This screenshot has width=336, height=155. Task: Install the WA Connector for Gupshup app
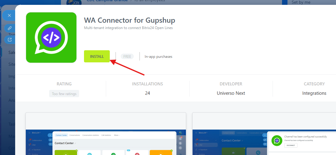tap(97, 56)
